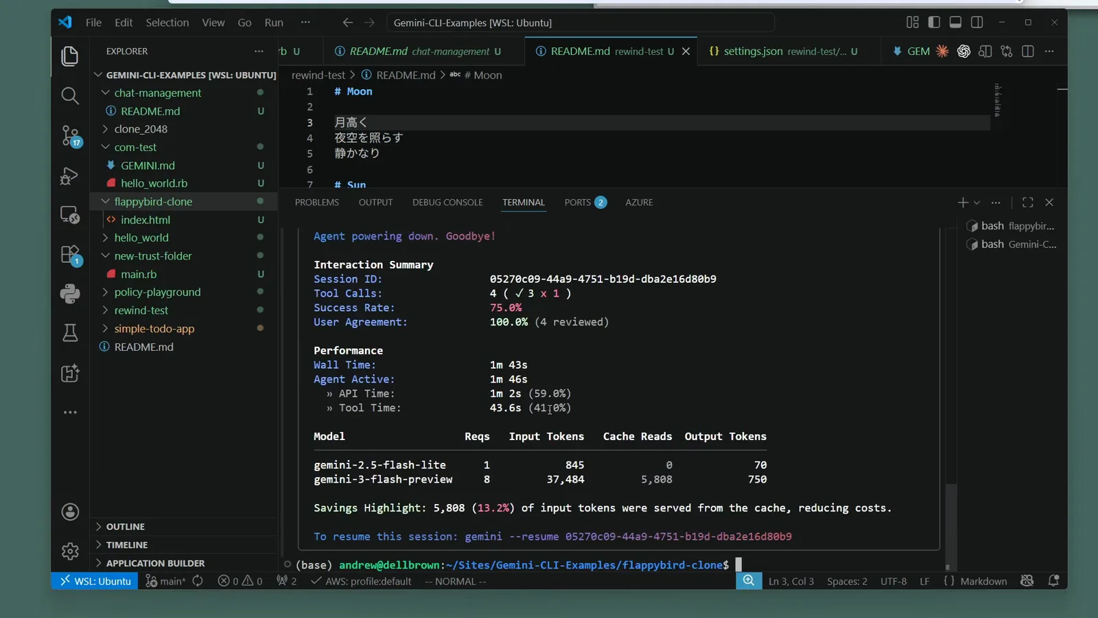
Task: Show additional activity bar views ellipsis
Action: [70, 412]
